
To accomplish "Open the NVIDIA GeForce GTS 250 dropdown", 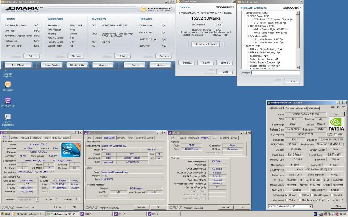I will pyautogui.click(x=311, y=206).
